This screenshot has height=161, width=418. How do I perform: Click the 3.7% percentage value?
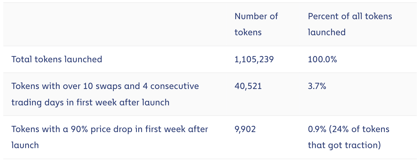pyautogui.click(x=317, y=86)
